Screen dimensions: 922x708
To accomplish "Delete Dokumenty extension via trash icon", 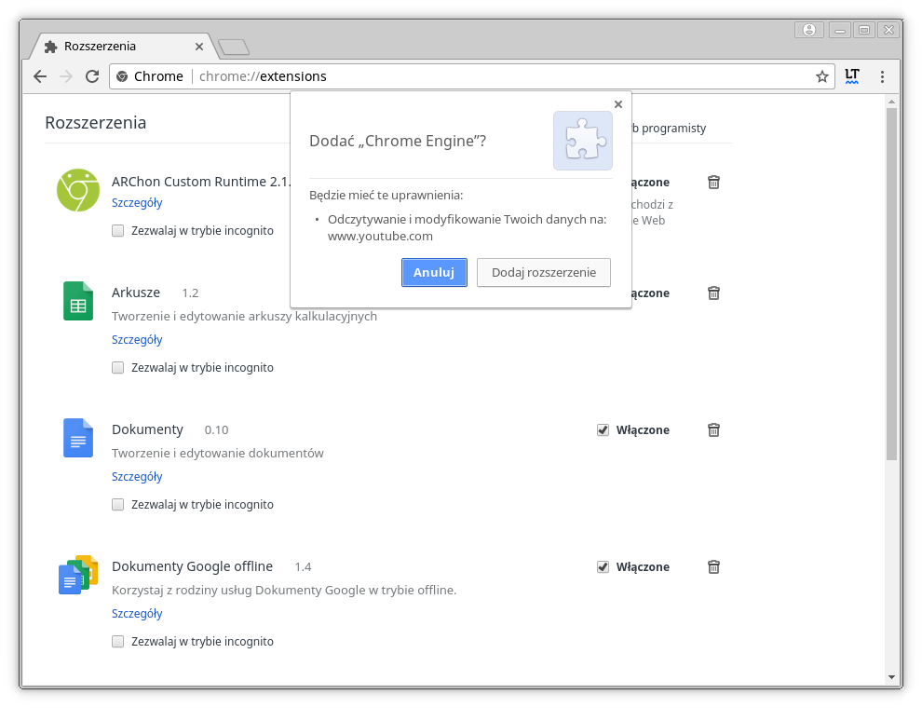I will pyautogui.click(x=713, y=429).
